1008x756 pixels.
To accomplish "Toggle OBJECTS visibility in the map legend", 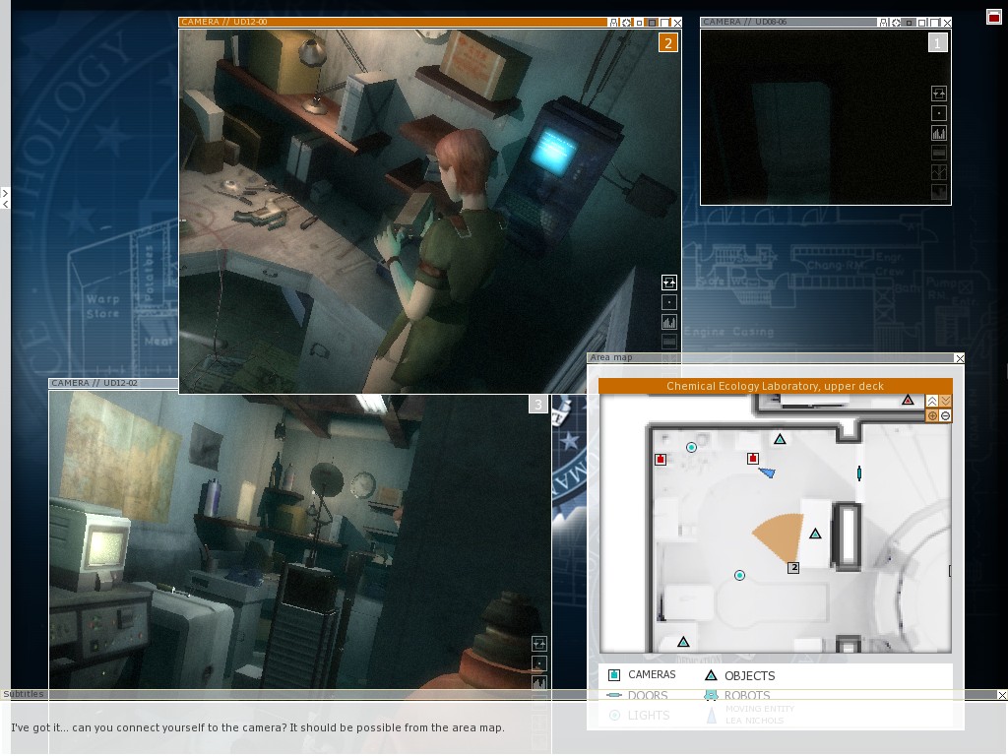I will (x=711, y=675).
